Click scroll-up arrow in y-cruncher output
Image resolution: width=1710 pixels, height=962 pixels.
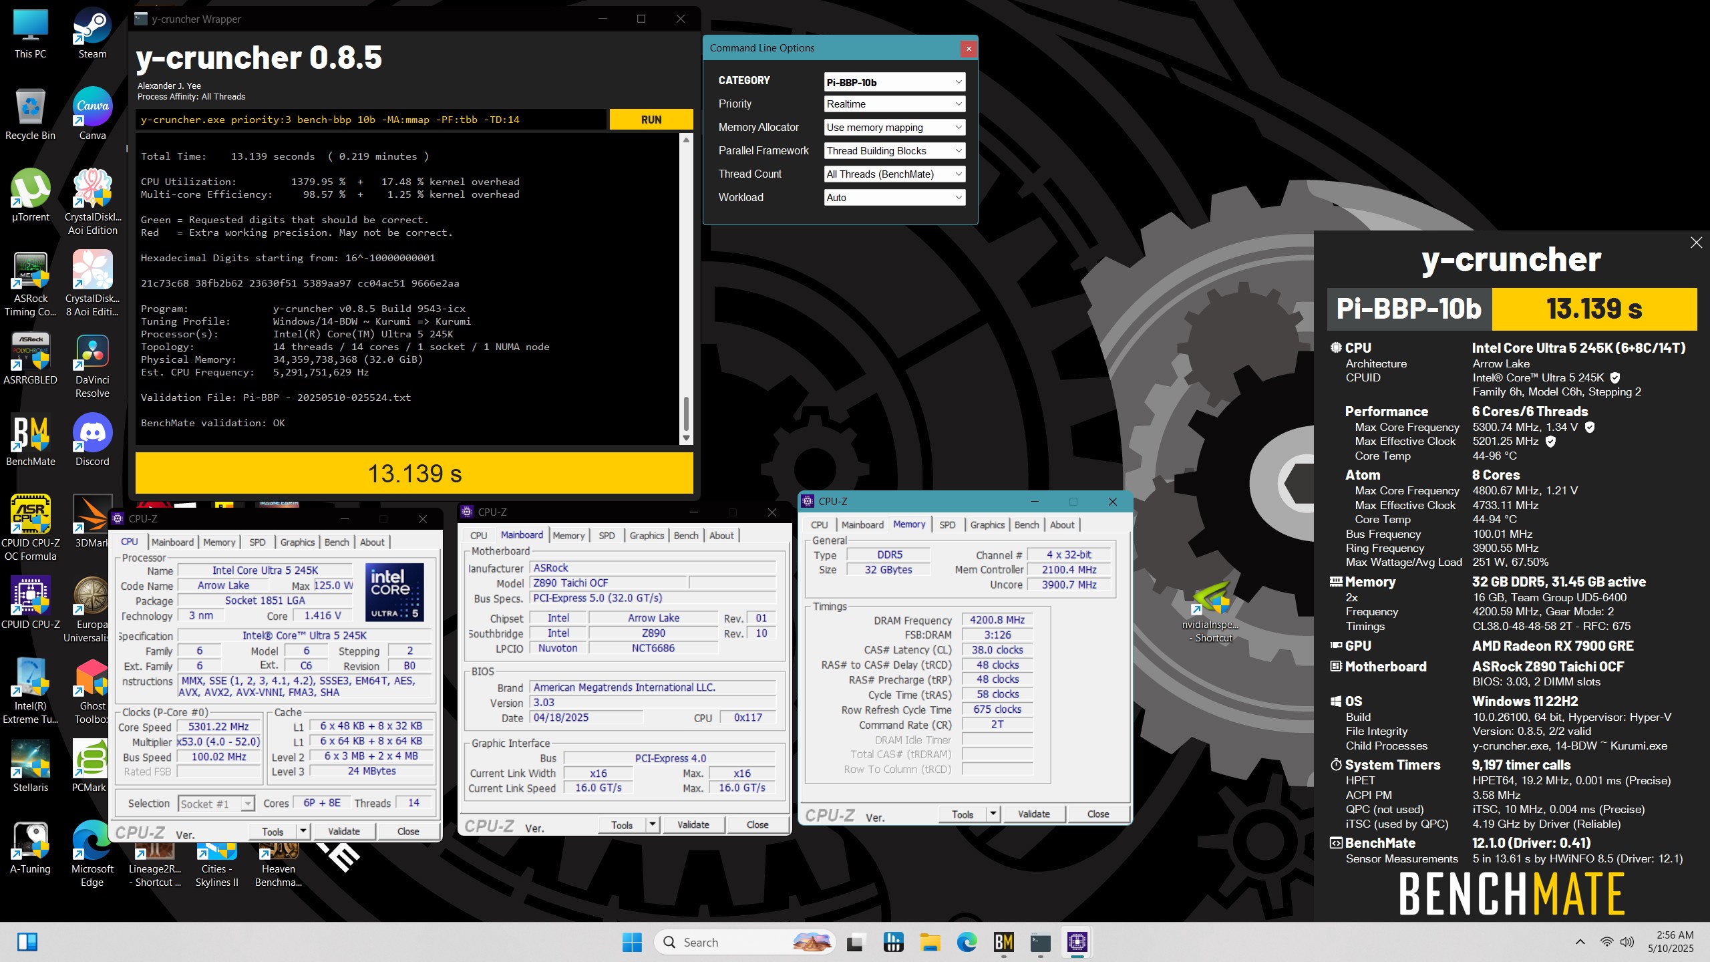686,140
